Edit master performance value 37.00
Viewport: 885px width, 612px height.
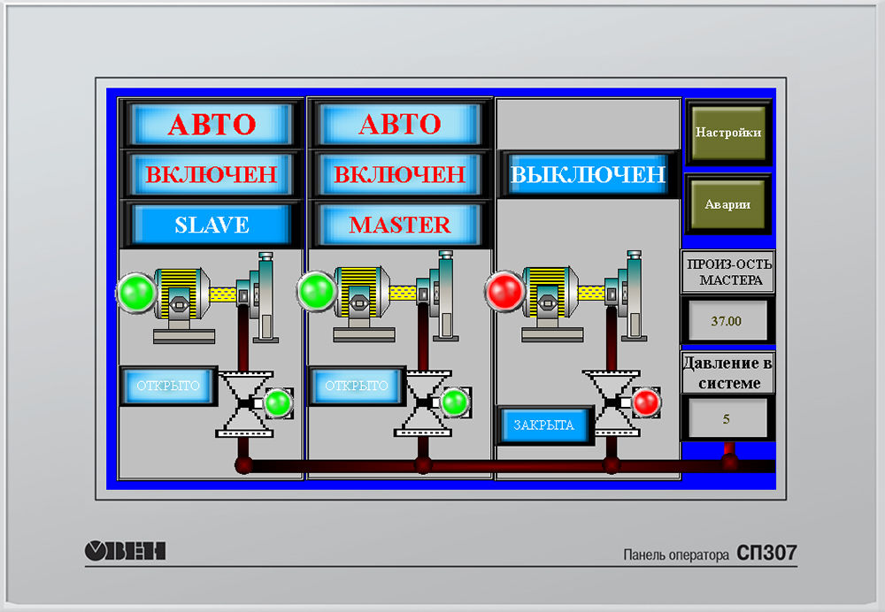[x=727, y=320]
